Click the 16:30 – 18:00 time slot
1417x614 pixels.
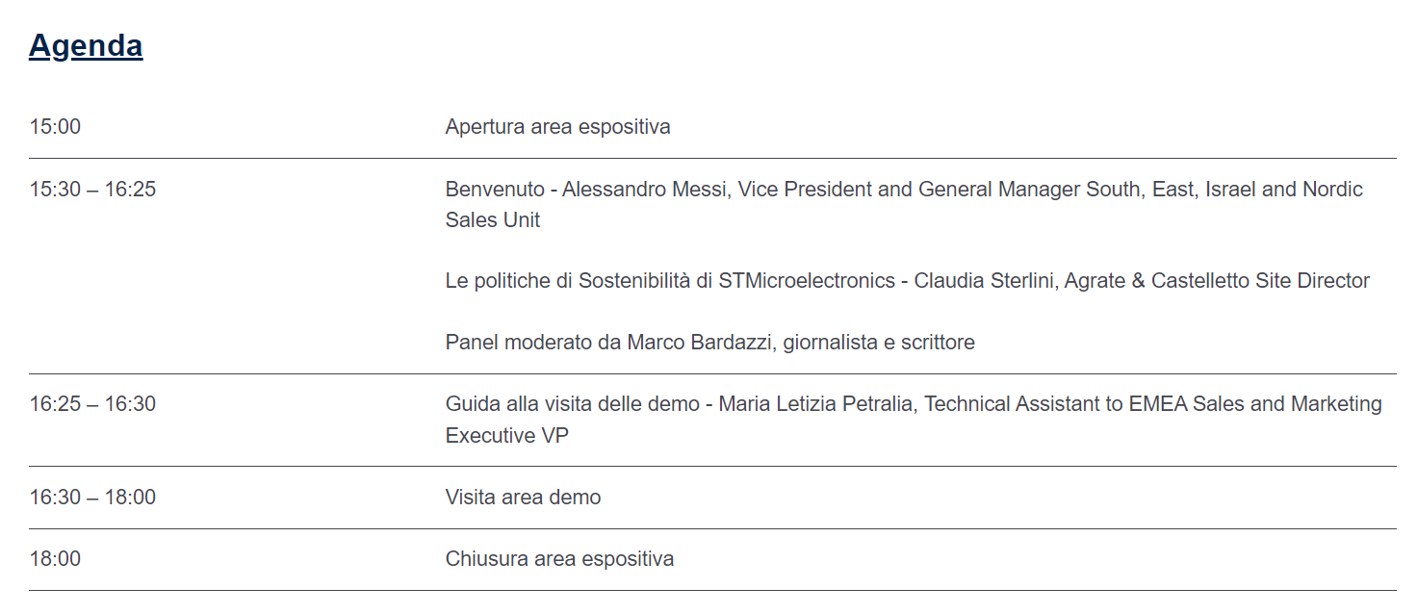[x=92, y=497]
